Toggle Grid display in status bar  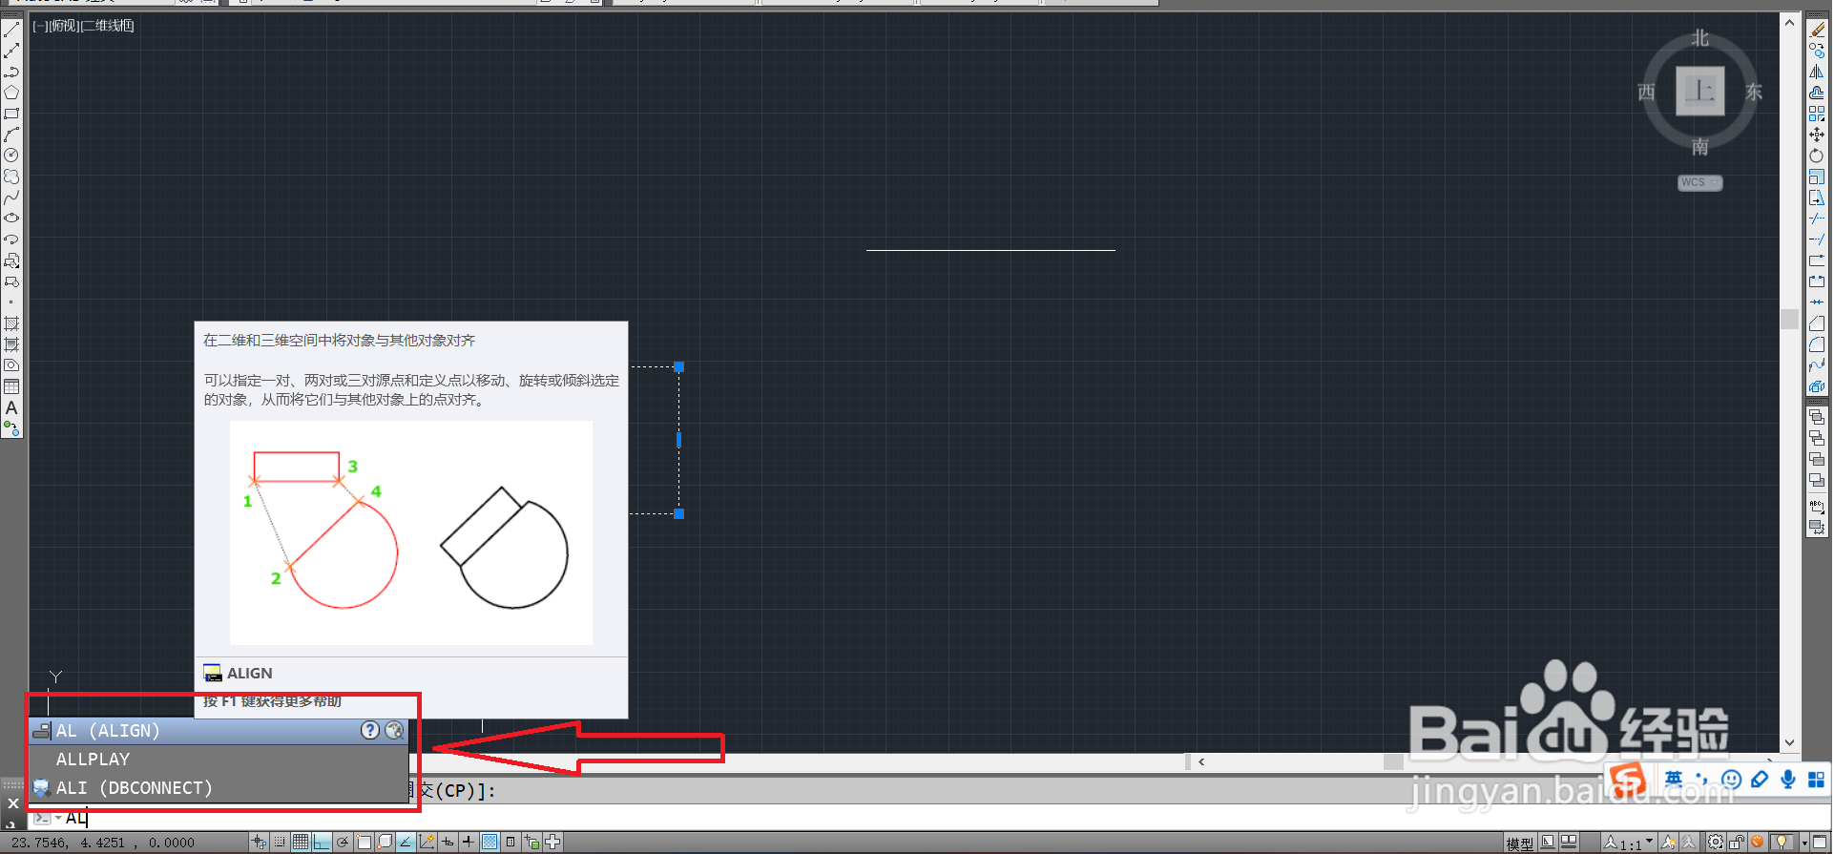301,842
